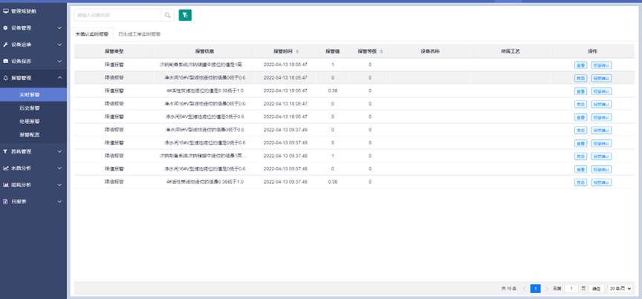Viewport: 642px width, 299px height.
Task: Click the line chart icon beside 水质分析
Action: (x=6, y=168)
